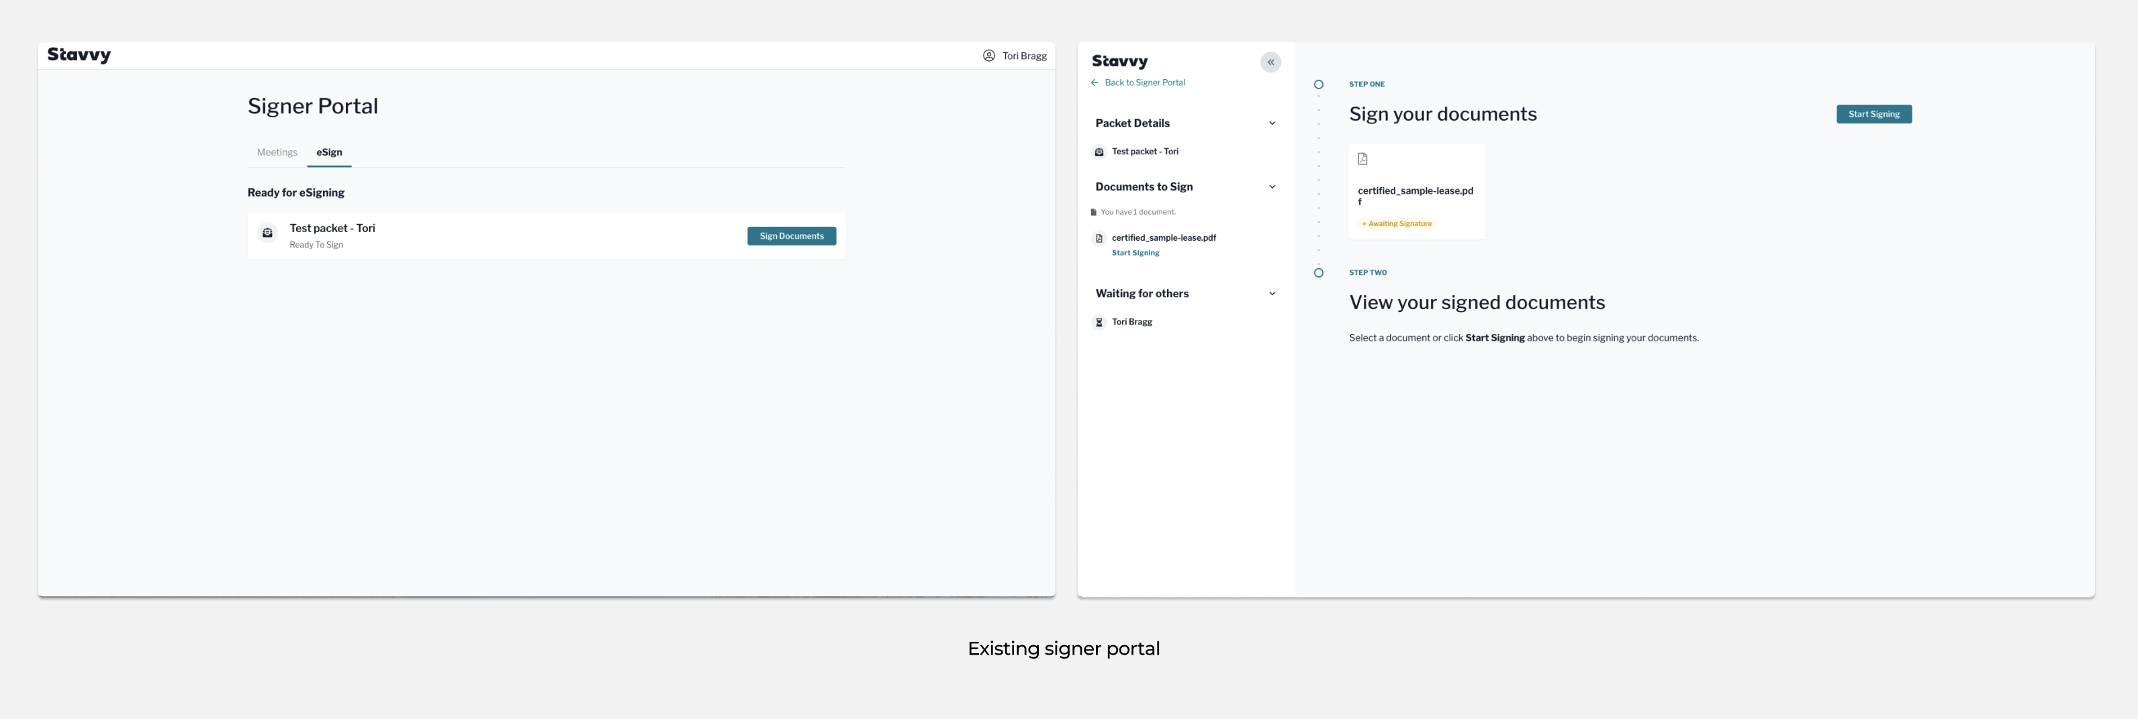Screen dimensions: 2138x719
Task: Click the Start Signing button in step one
Action: point(1873,115)
